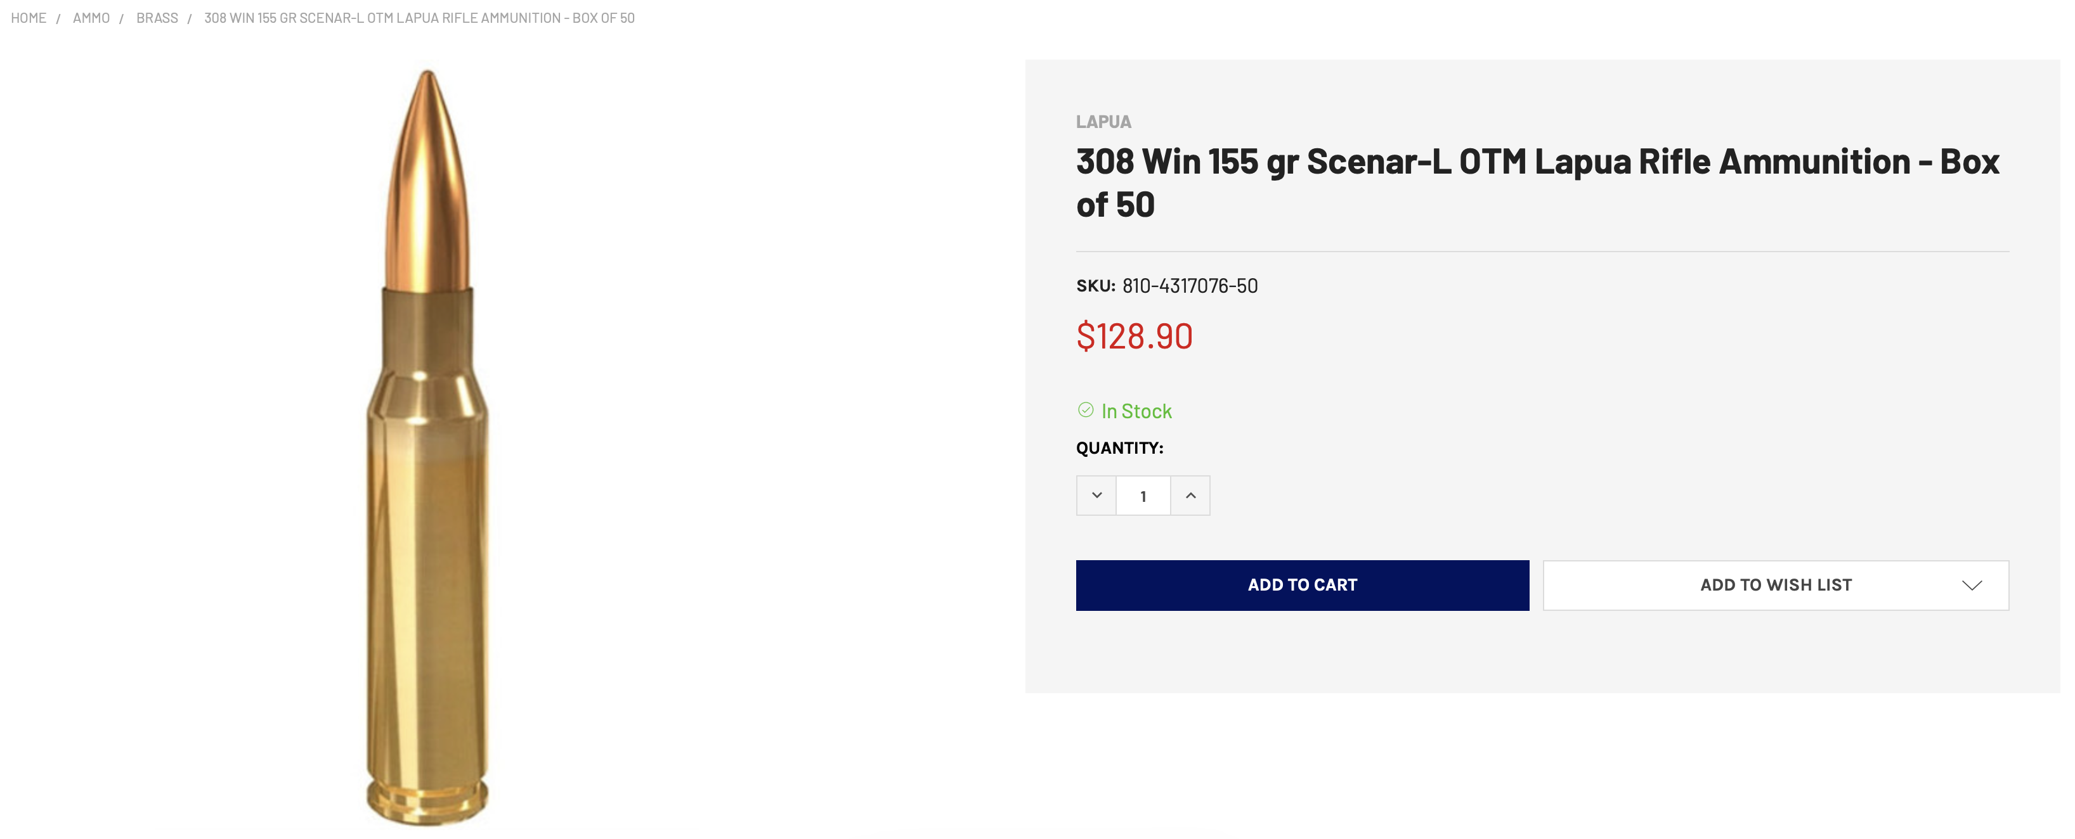Click the green In Stock checkmark icon
The image size is (2075, 839).
[1085, 411]
